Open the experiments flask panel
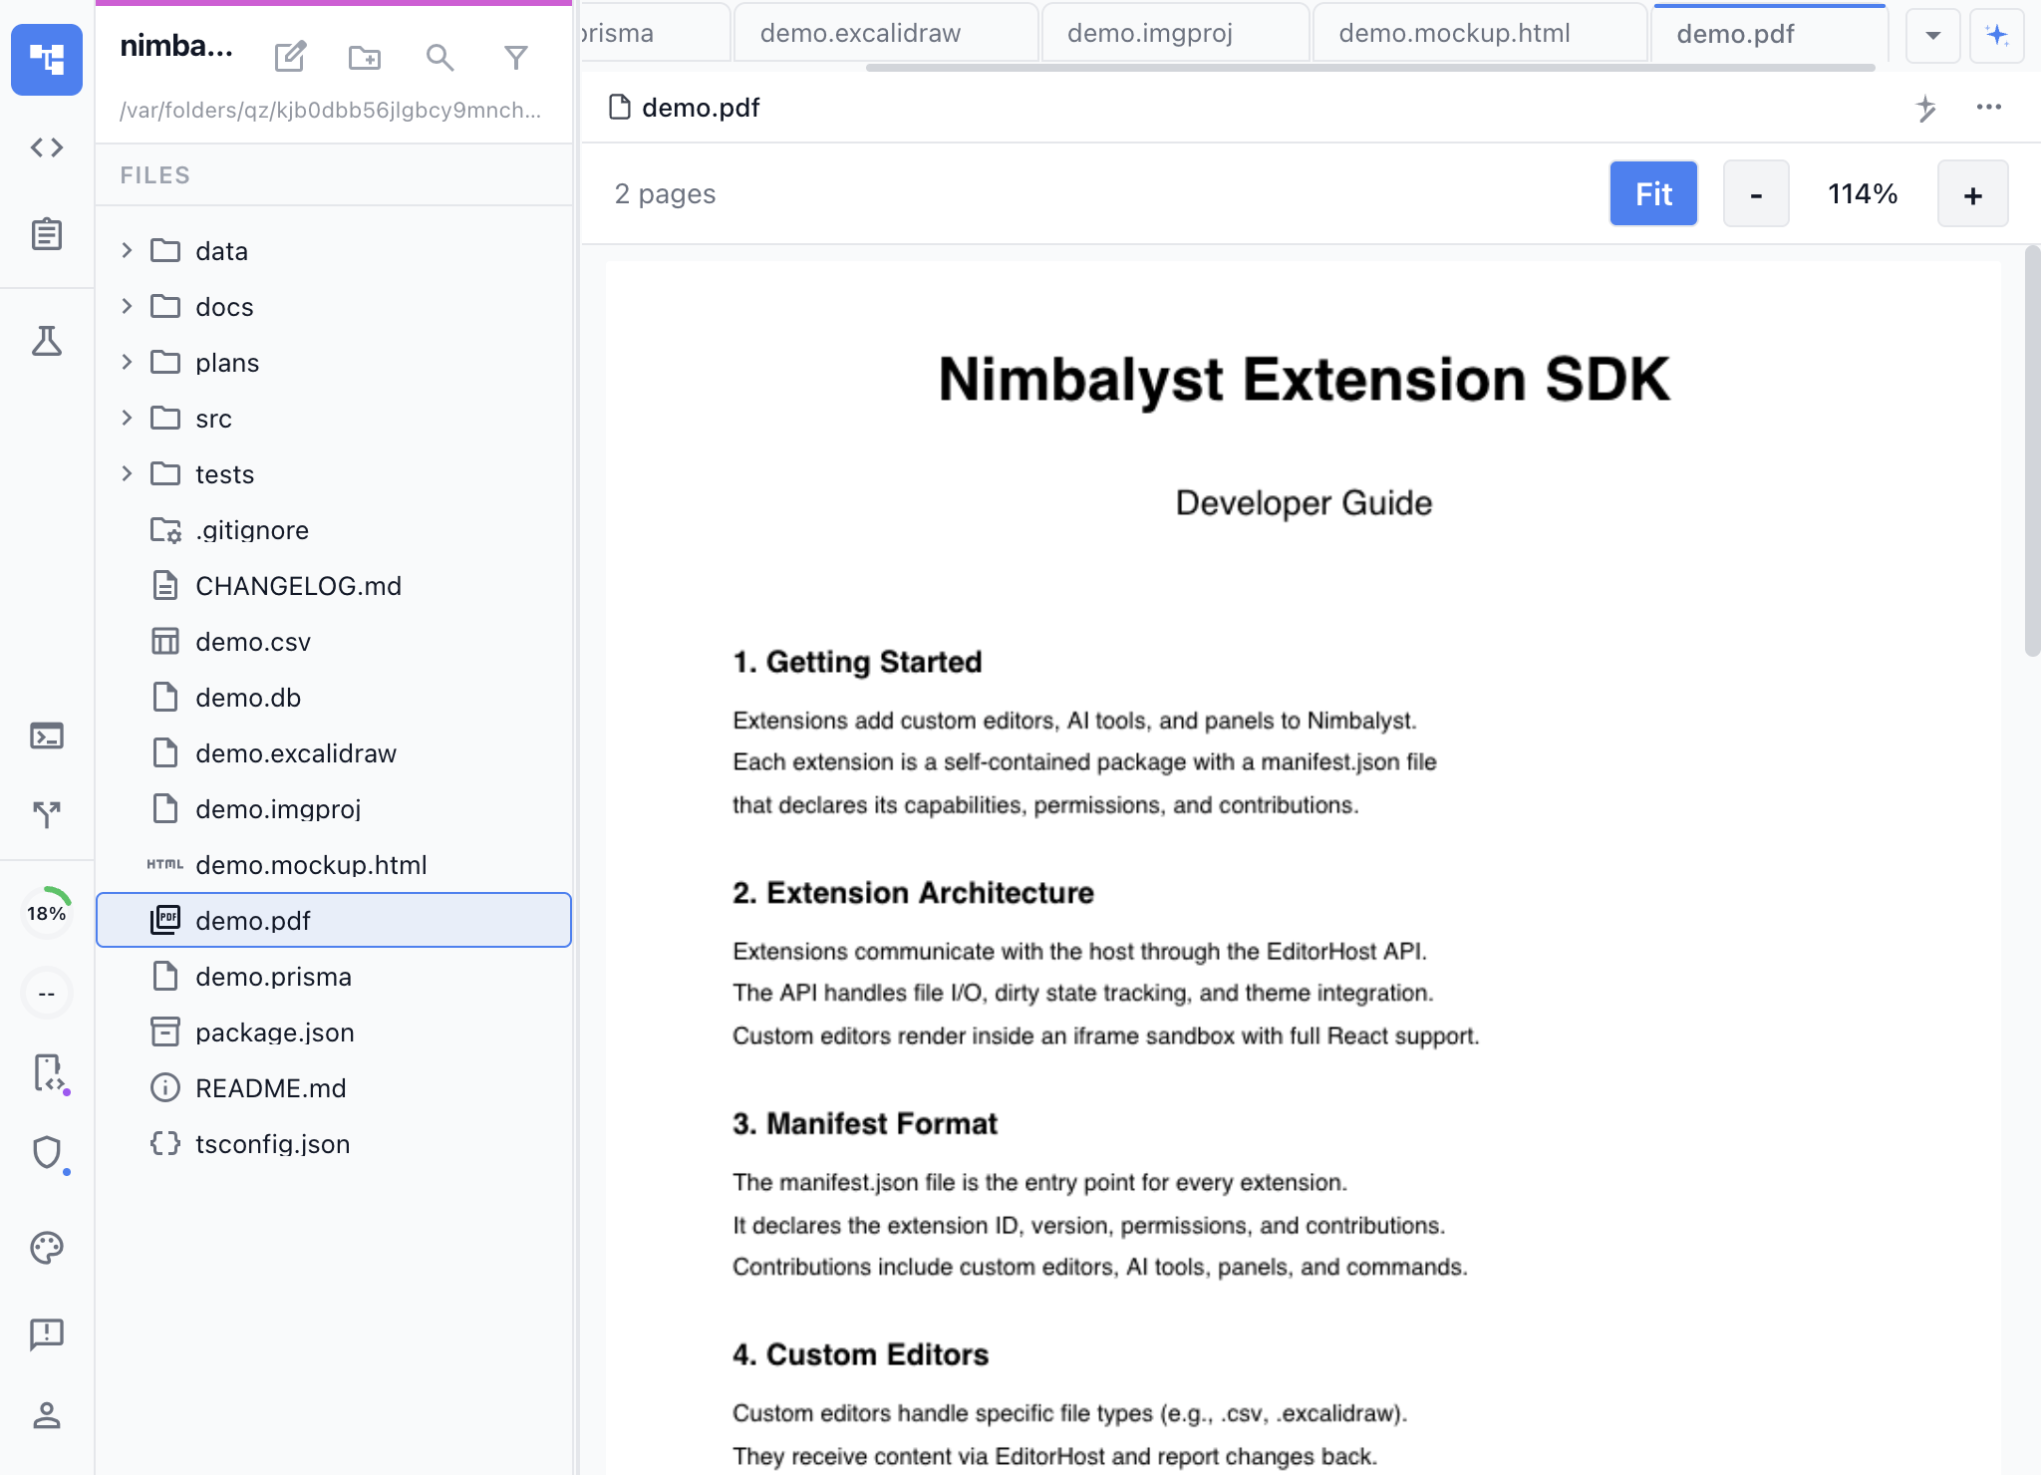The width and height of the screenshot is (2041, 1475). pos(47,342)
